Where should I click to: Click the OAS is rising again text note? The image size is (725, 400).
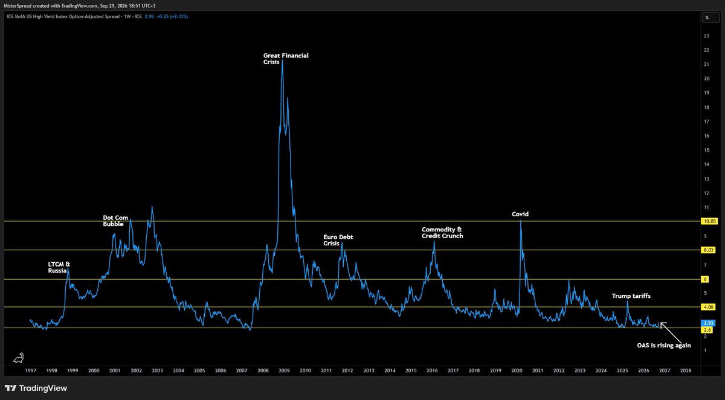[663, 346]
